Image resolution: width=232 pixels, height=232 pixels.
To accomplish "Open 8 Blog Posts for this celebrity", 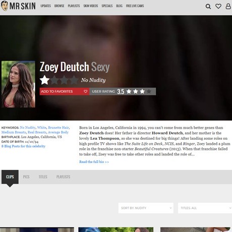I will tap(23, 146).
